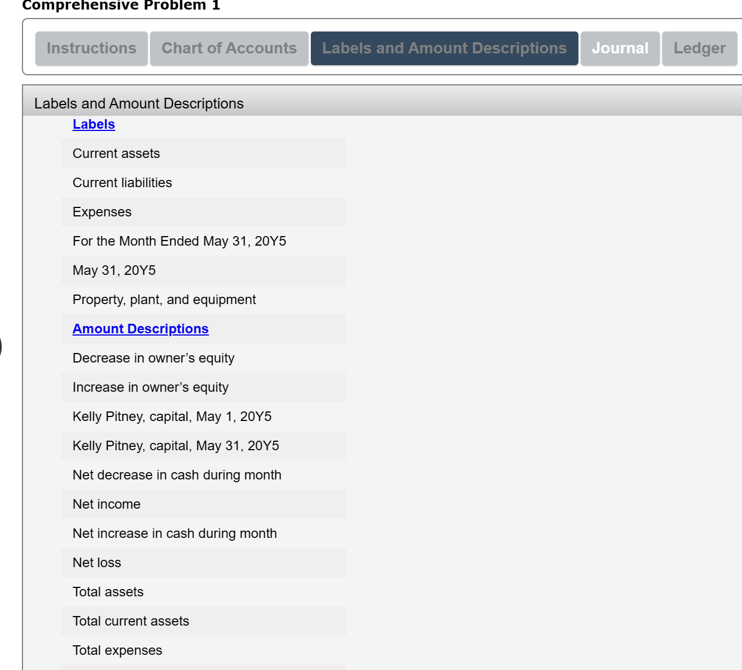Click Property, plant, and equipment
This screenshot has height=670, width=742.
click(164, 300)
